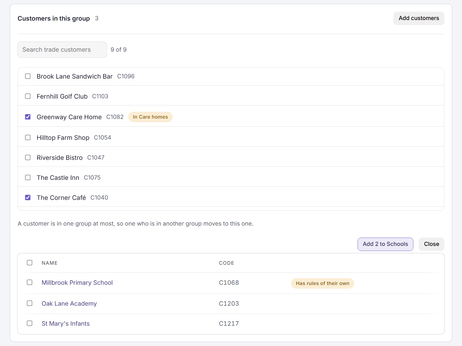
Task: Click The Castle Inn name
Action: pos(58,178)
